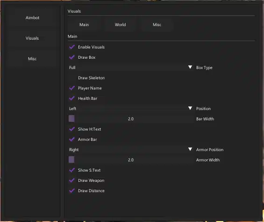
Task: Enable the Draw Skeleton checkbox
Action: [72, 78]
